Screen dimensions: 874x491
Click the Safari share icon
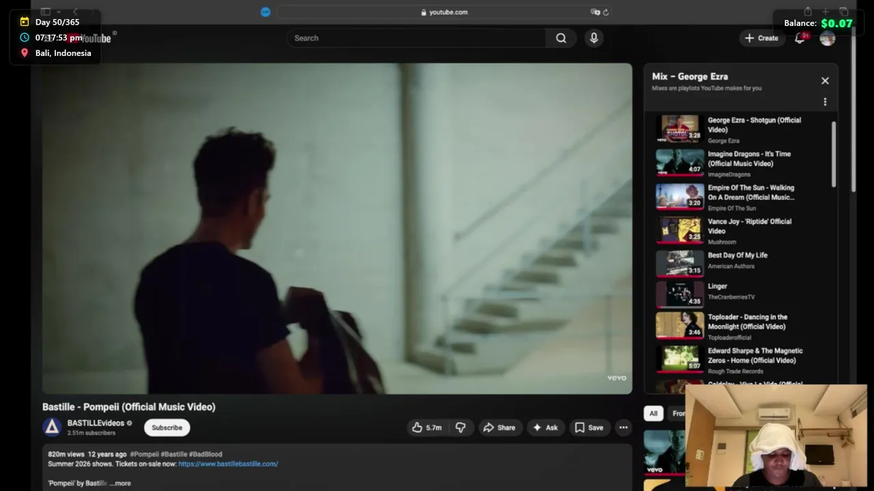click(x=808, y=12)
